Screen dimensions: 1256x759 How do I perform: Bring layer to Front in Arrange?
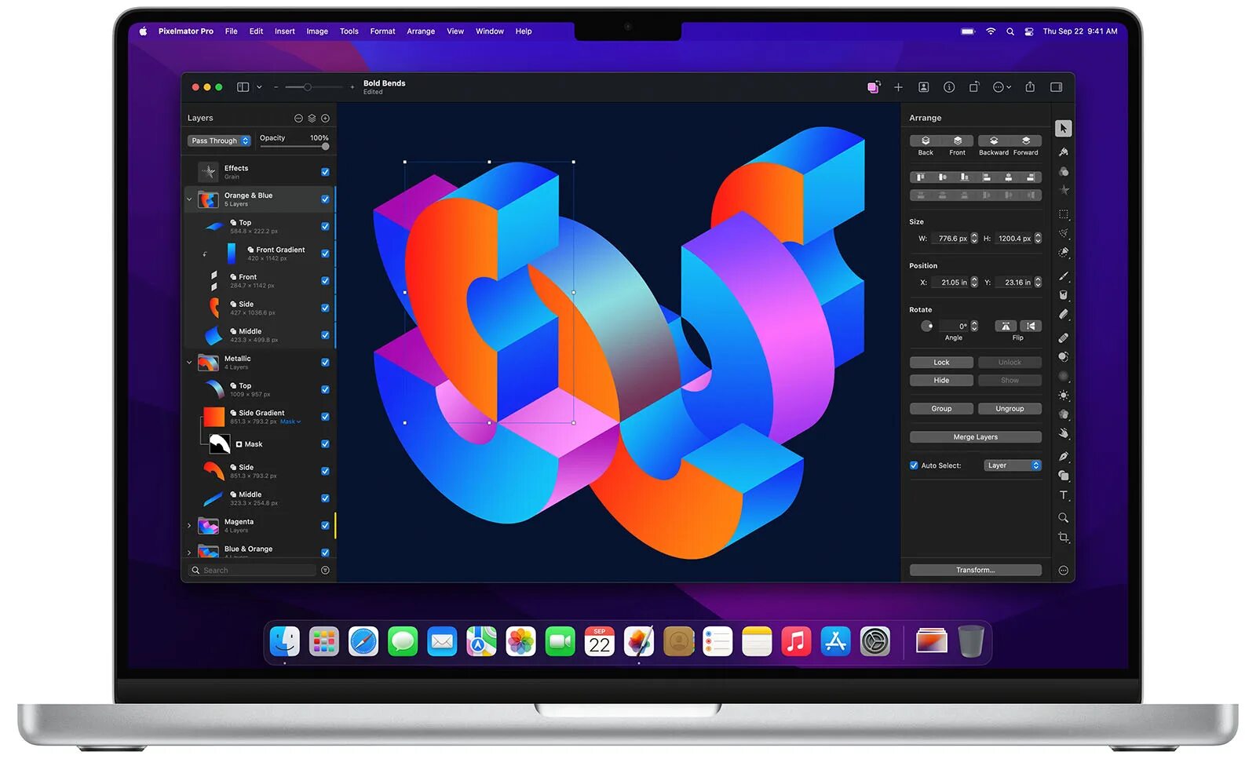[x=958, y=140]
